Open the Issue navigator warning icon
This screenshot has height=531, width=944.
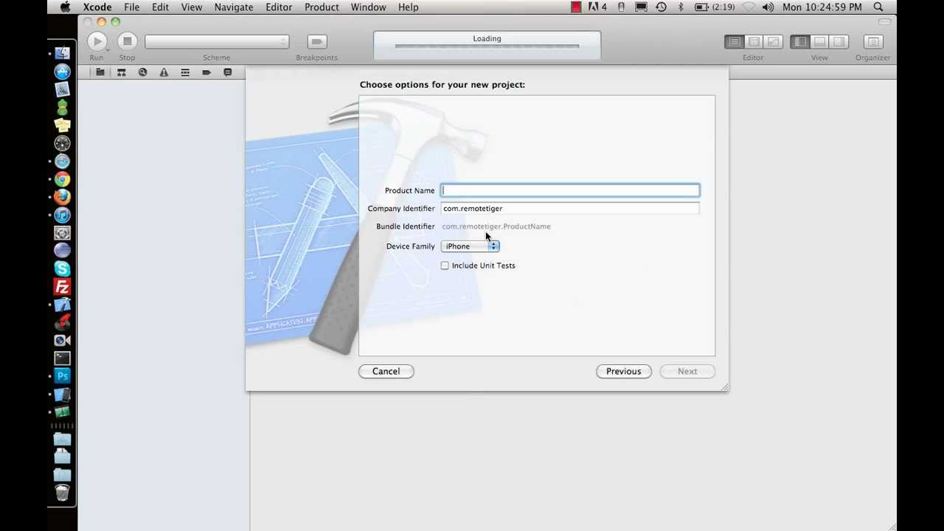tap(164, 72)
